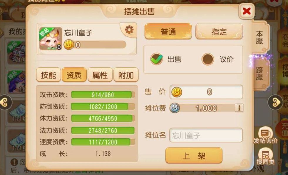Tap the gold coin icon in 售价 field
Image resolution: width=288 pixels, height=175 pixels.
click(x=177, y=92)
